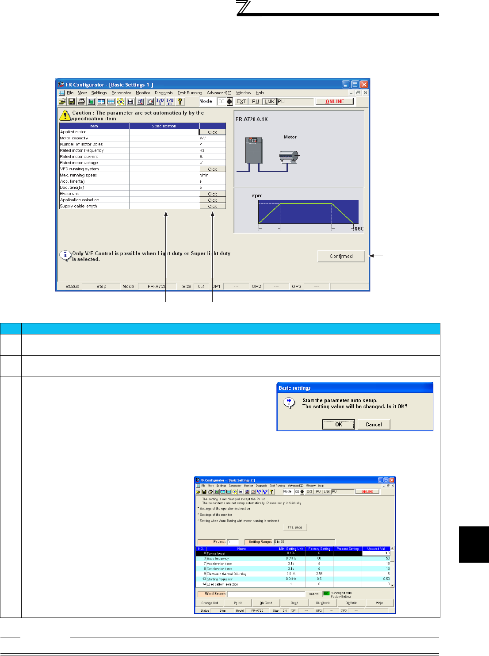This screenshot has height=656, width=489.
Task: Click I/O S icon in Basic Settings 1
Action: pyautogui.click(x=160, y=101)
